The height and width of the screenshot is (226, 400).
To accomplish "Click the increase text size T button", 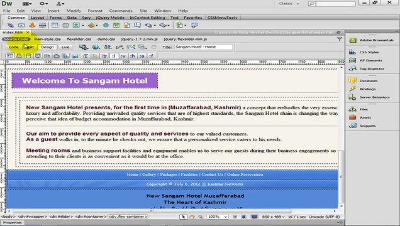I will (86, 56).
